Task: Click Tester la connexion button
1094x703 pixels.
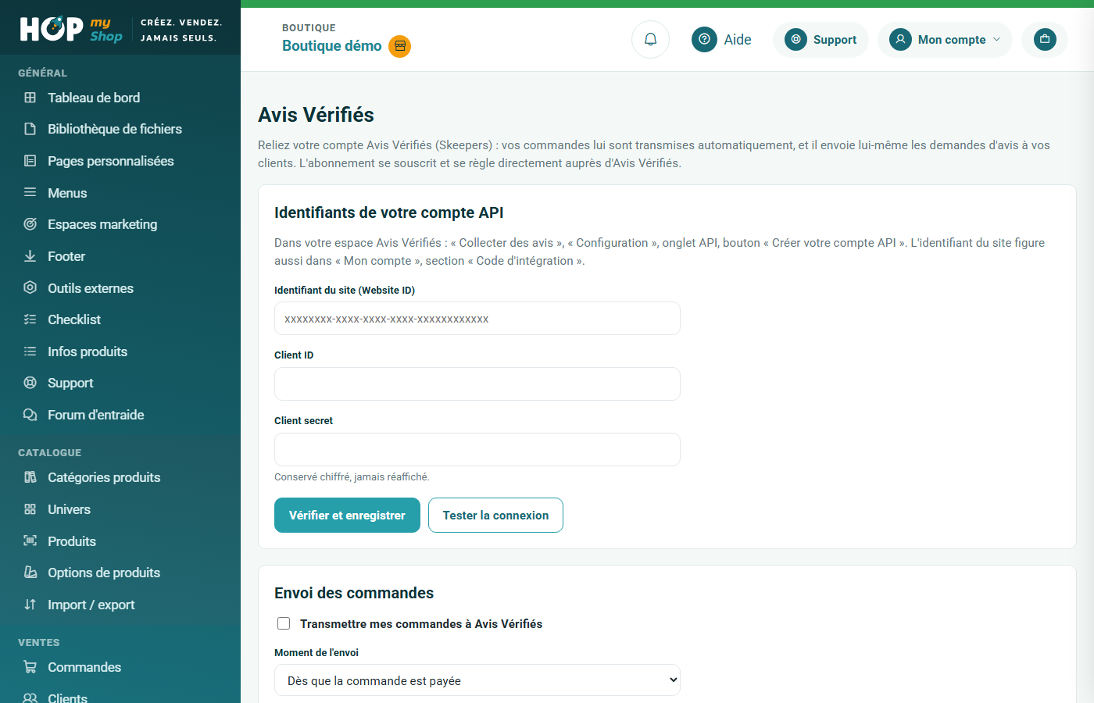Action: click(x=495, y=516)
